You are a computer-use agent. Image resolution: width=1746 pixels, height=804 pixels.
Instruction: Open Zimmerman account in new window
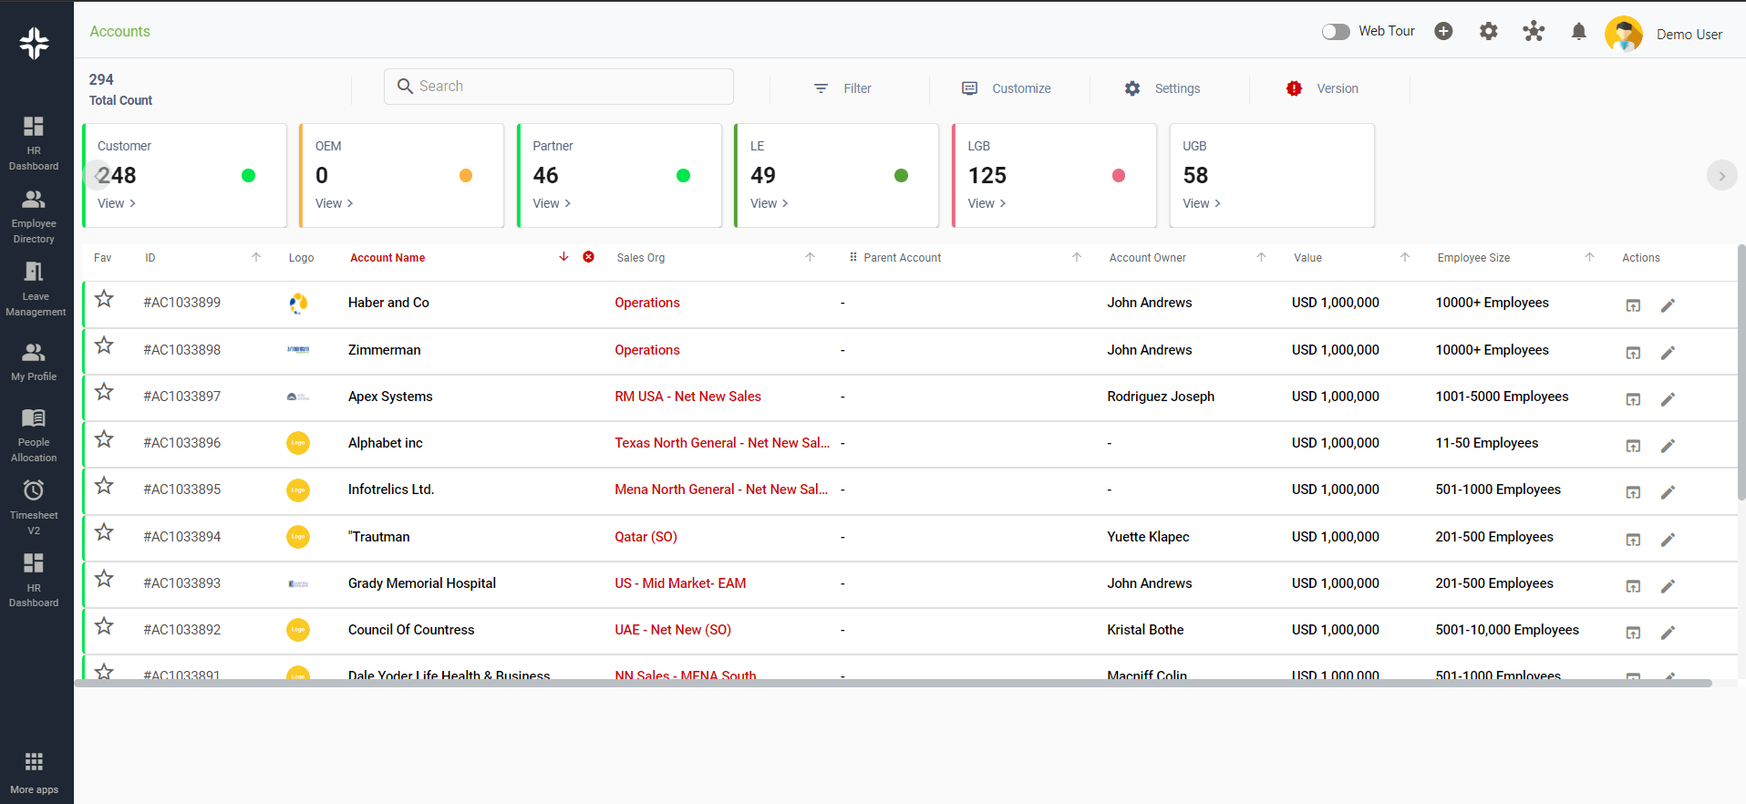(1633, 353)
